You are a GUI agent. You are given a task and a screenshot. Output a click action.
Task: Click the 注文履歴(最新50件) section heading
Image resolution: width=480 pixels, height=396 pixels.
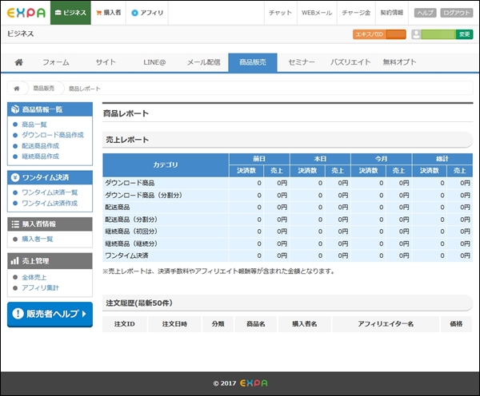(x=139, y=303)
